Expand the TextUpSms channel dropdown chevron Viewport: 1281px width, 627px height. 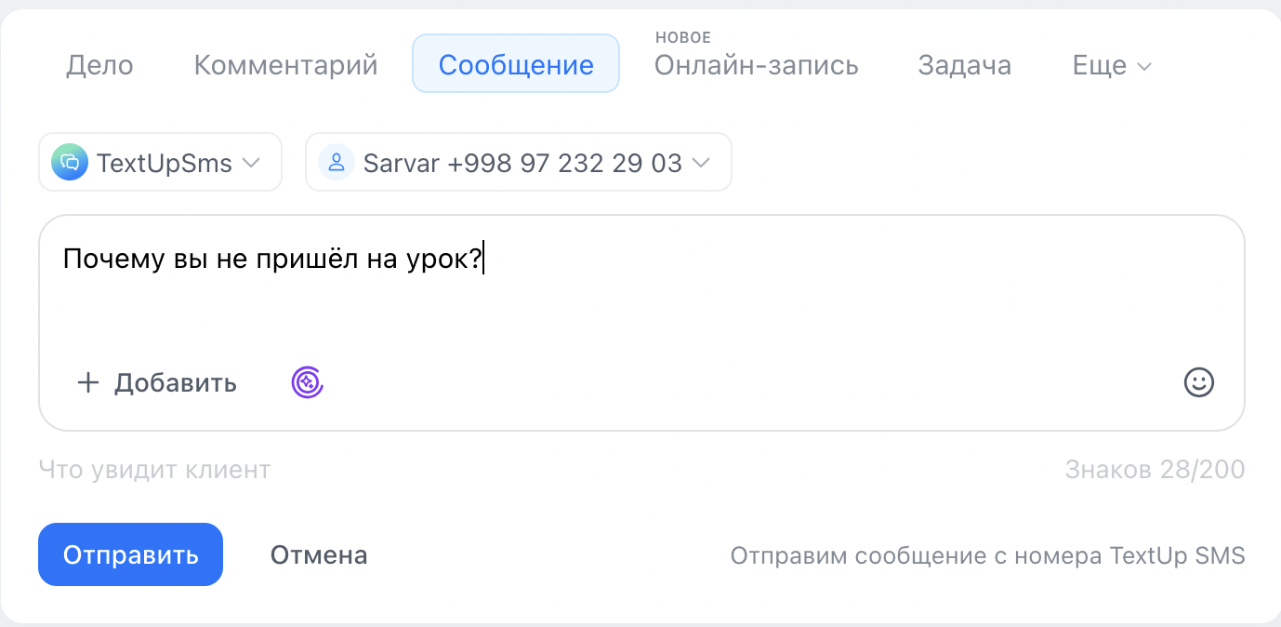[x=251, y=163]
